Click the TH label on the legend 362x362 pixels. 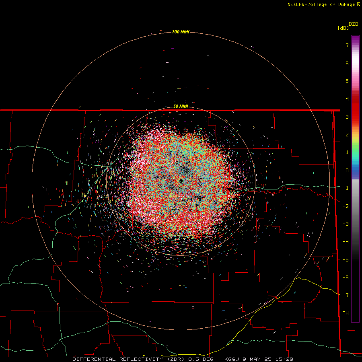[x=346, y=313]
